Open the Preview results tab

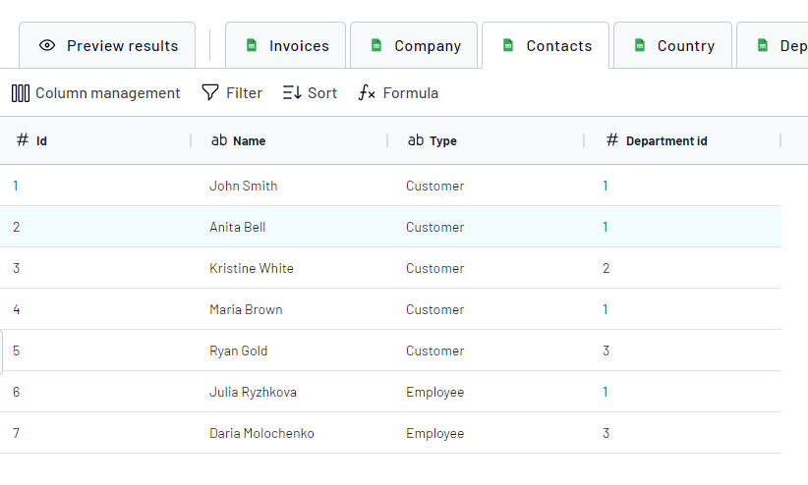point(108,46)
